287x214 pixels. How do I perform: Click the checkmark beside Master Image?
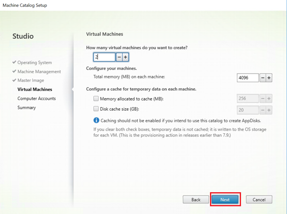click(14, 80)
